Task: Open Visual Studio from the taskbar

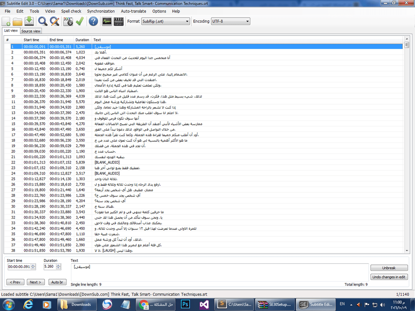Action: (204, 305)
